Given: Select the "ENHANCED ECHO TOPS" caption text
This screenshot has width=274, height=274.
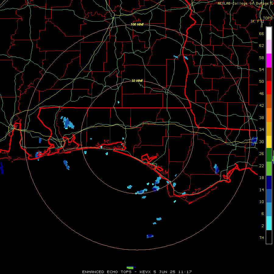Looking at the screenshot, I should coord(107,272).
